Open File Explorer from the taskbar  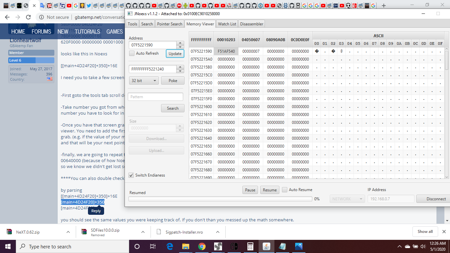[186, 246]
